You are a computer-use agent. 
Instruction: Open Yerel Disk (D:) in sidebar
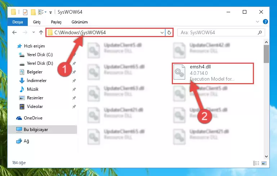[40, 63]
